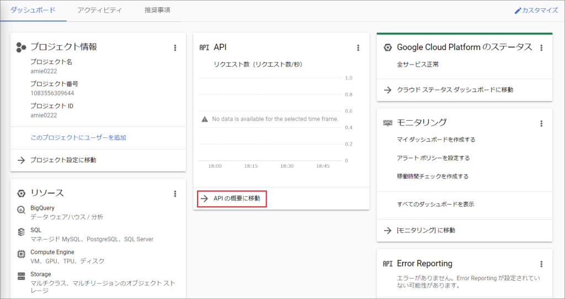Image resolution: width=565 pixels, height=299 pixels.
Task: Click the リソース hexagon icon
Action: [x=22, y=194]
